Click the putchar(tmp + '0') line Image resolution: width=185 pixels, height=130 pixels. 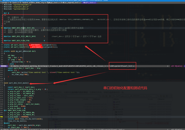click(x=21, y=62)
